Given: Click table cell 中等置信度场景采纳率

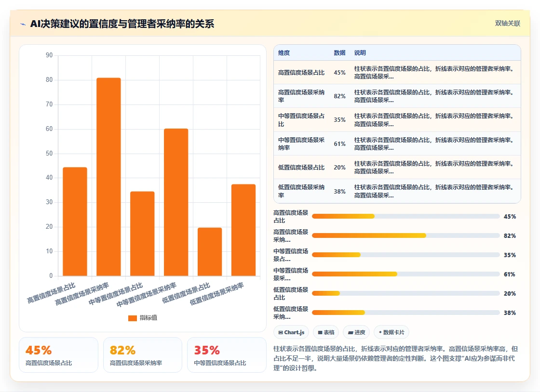Looking at the screenshot, I should pyautogui.click(x=301, y=144).
